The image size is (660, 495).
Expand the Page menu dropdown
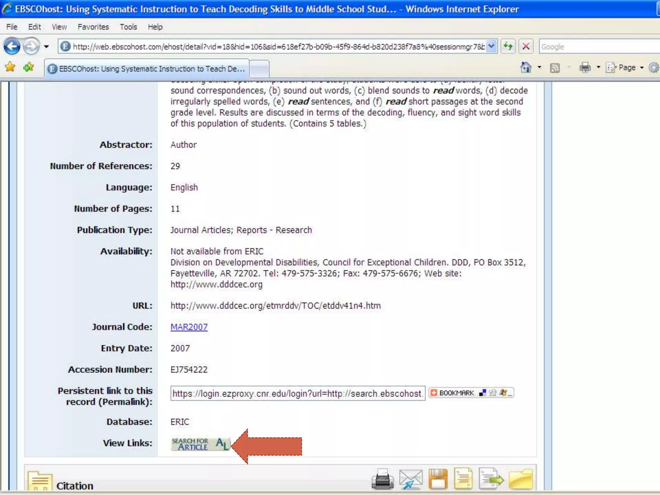(x=642, y=68)
